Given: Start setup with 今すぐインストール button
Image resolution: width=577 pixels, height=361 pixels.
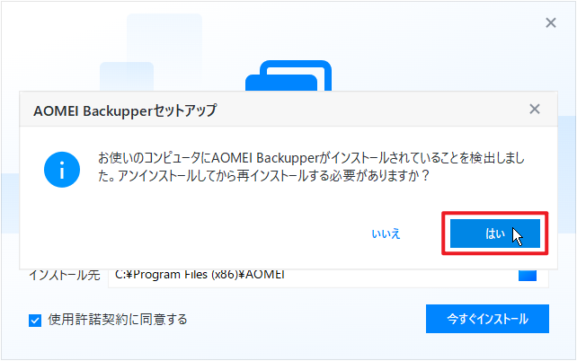Looking at the screenshot, I should pyautogui.click(x=487, y=319).
